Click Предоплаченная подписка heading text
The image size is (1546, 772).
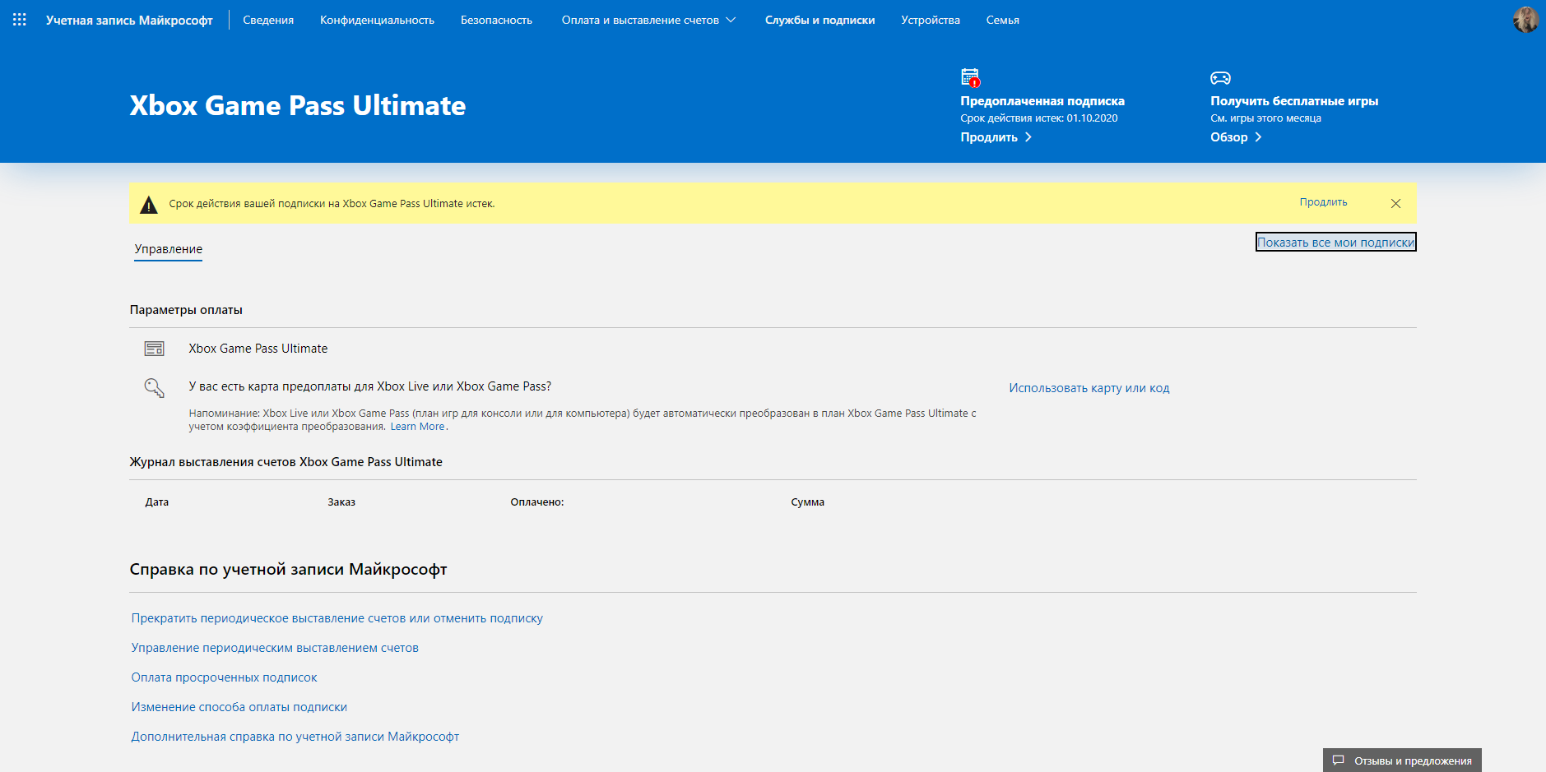point(1042,101)
